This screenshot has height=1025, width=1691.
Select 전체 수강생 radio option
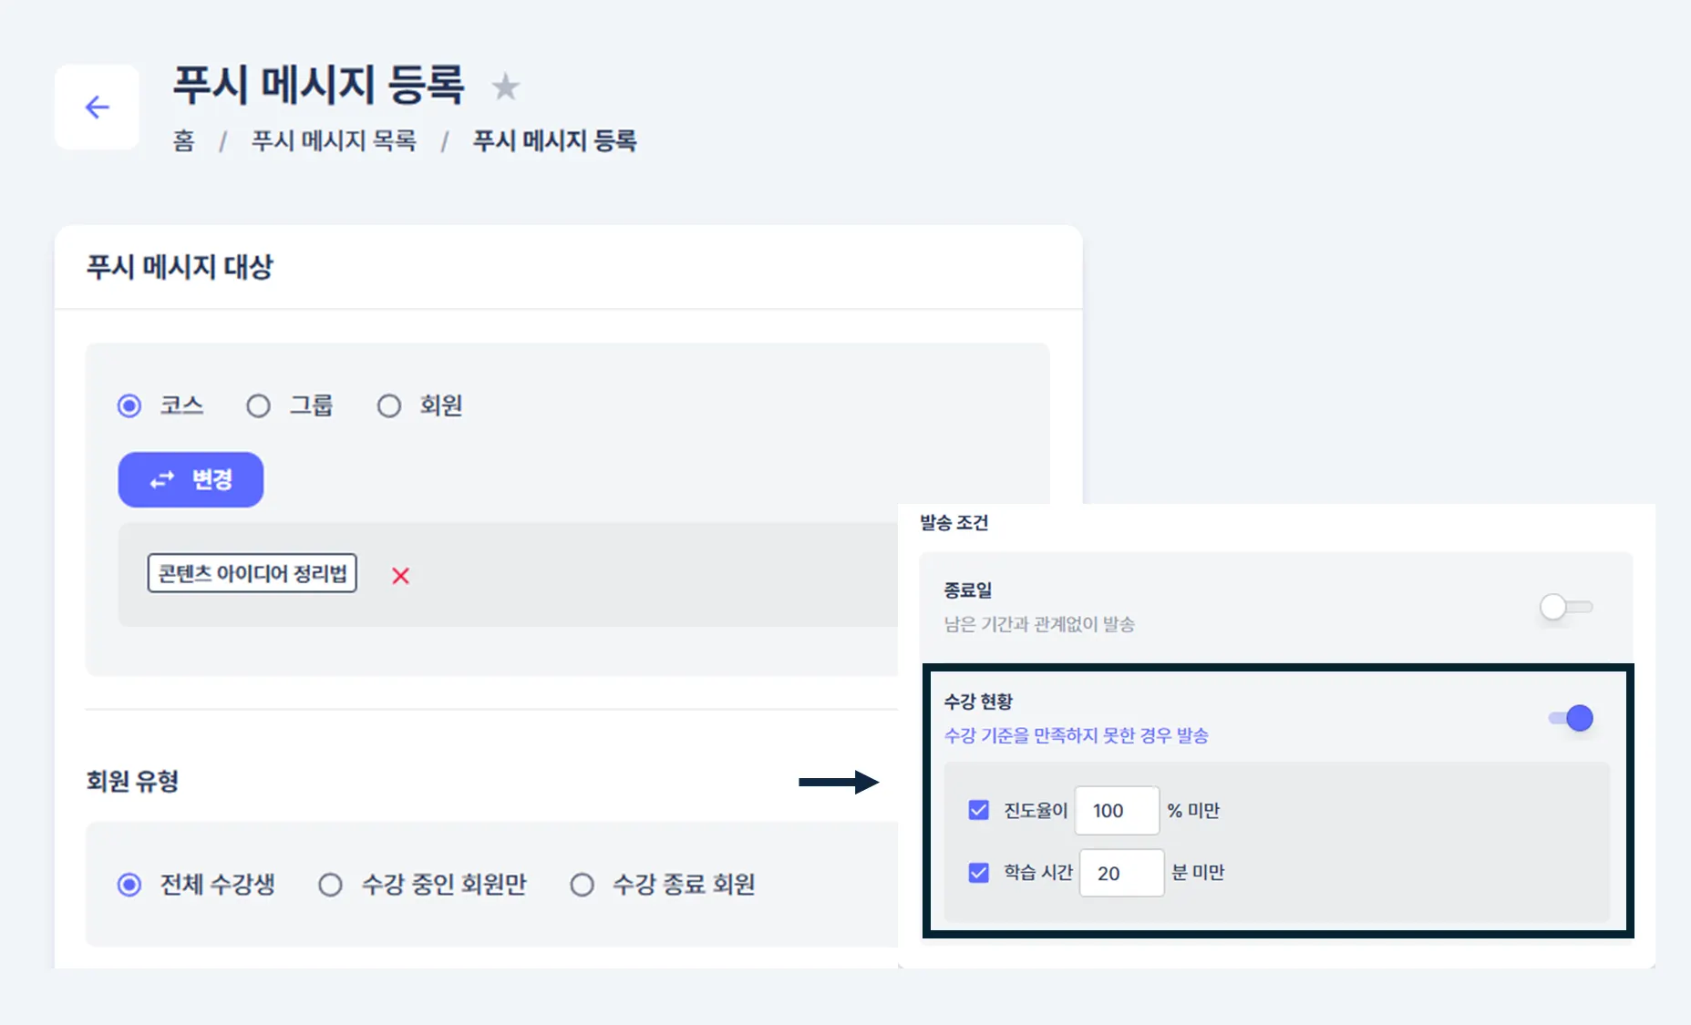coord(129,885)
